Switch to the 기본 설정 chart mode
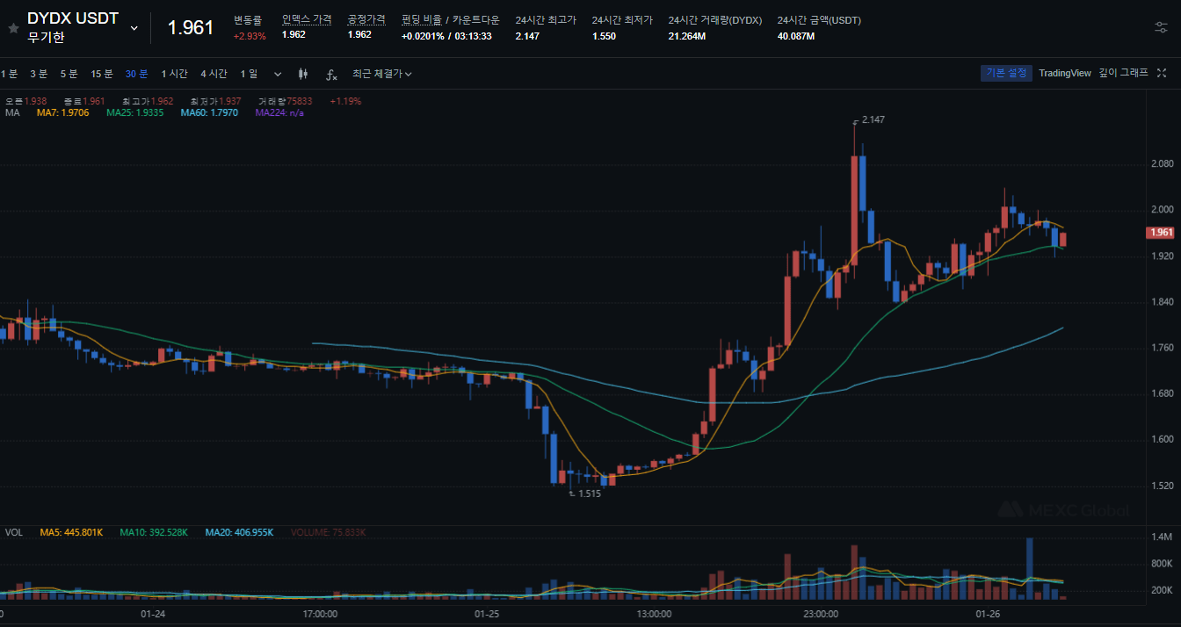Screen dimensions: 1181x627 coord(1006,73)
